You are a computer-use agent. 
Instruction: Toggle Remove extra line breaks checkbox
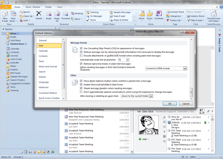(81, 64)
